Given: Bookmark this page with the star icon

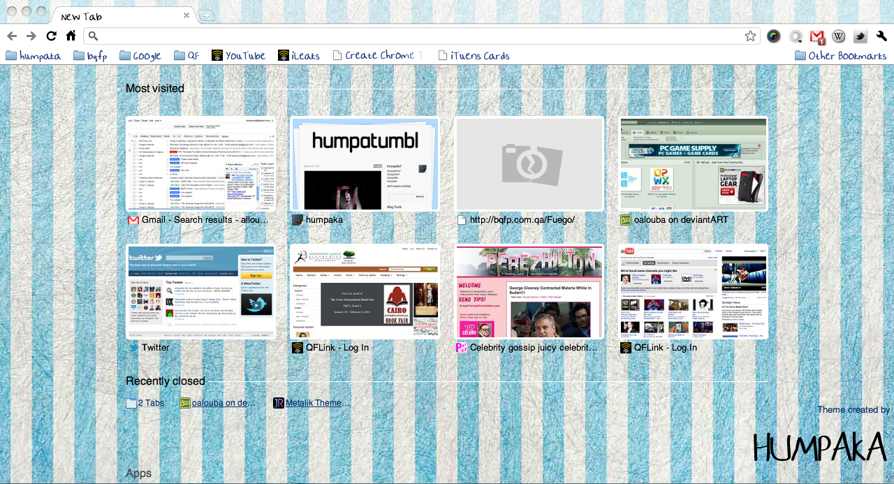Looking at the screenshot, I should tap(750, 36).
